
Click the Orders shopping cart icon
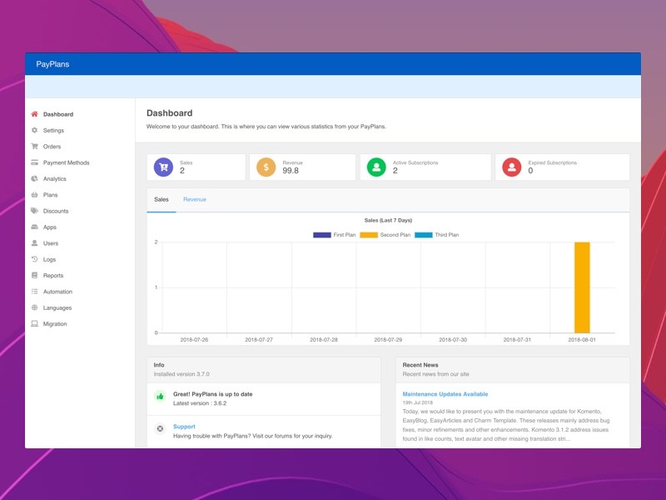coord(34,147)
